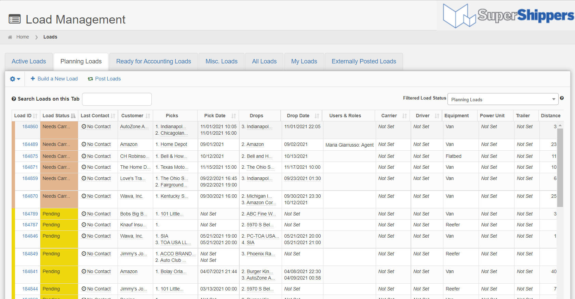The width and height of the screenshot is (575, 299).
Task: Sort by Load Status column
Action: [x=59, y=116]
